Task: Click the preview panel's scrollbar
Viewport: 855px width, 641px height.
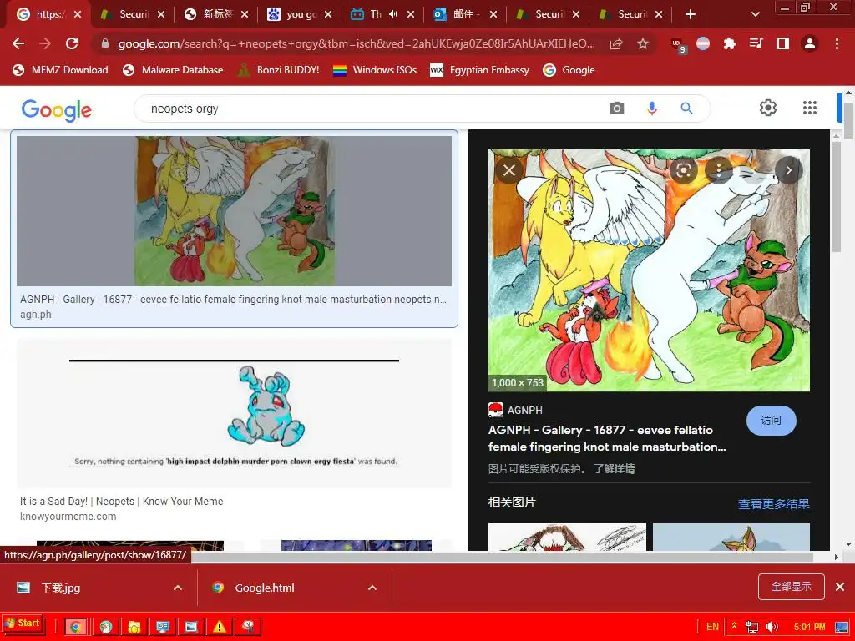Action: [837, 196]
